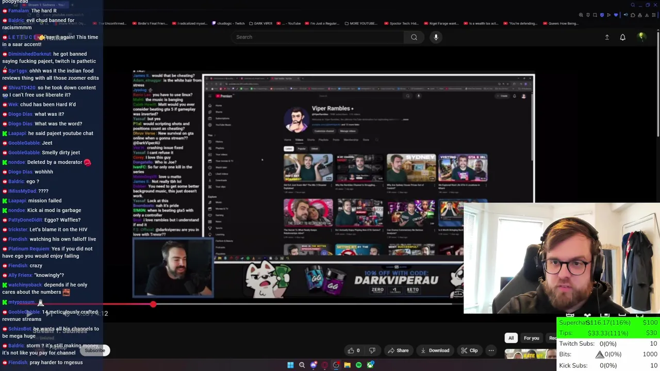Open browser profile person icon

click(640, 15)
